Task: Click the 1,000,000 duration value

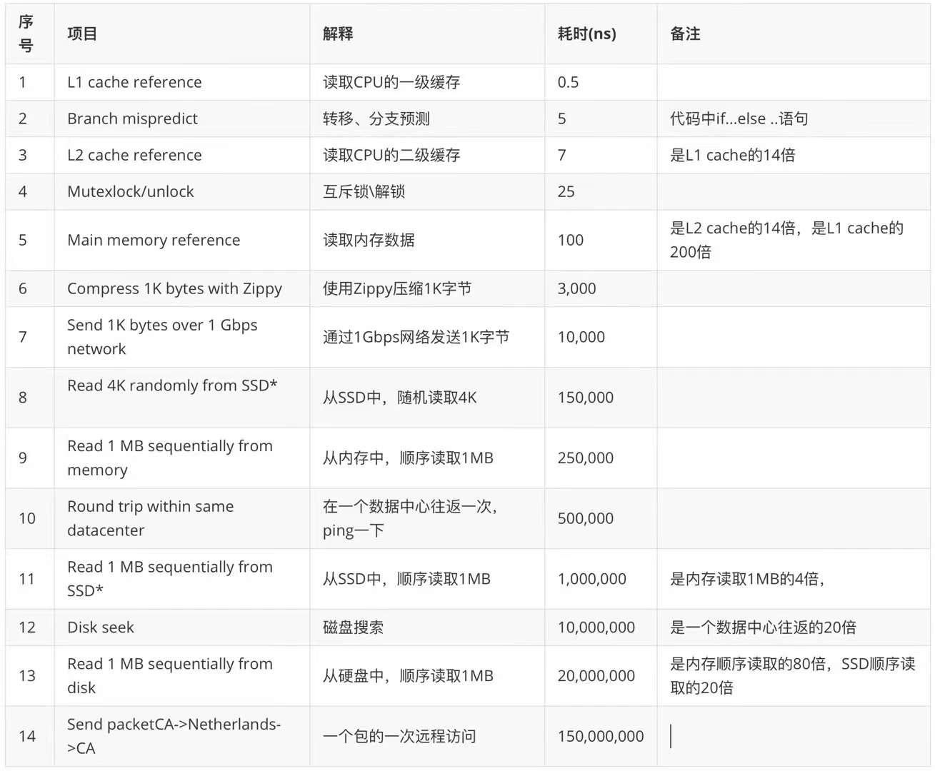Action: tap(591, 579)
